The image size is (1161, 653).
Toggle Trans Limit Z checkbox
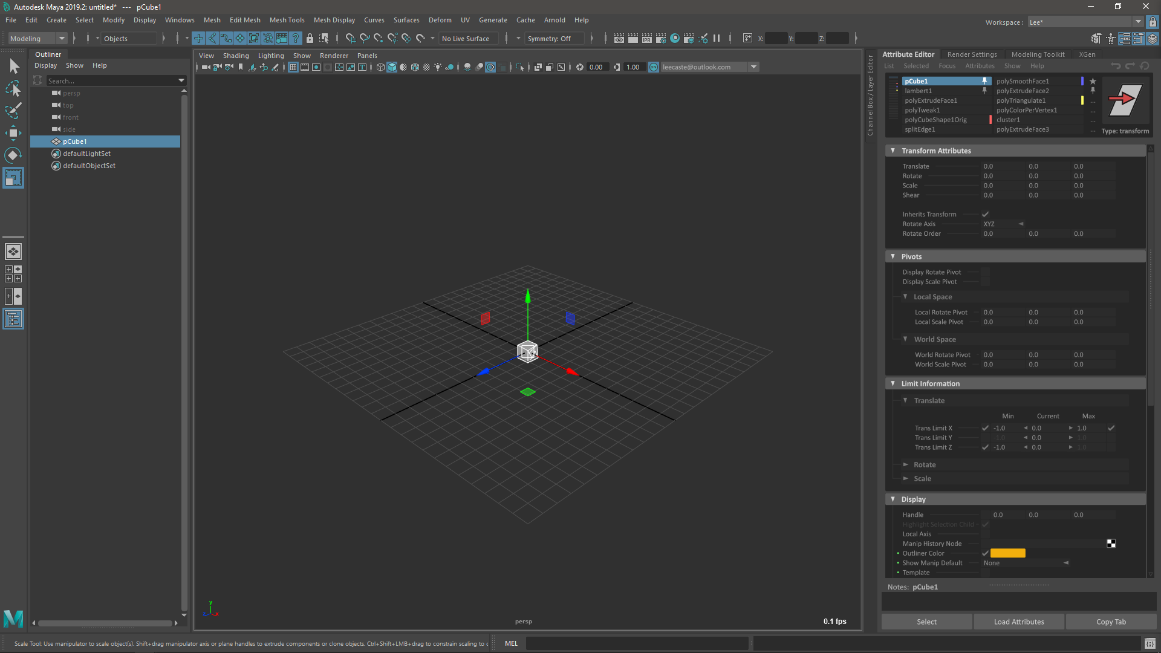[986, 446]
